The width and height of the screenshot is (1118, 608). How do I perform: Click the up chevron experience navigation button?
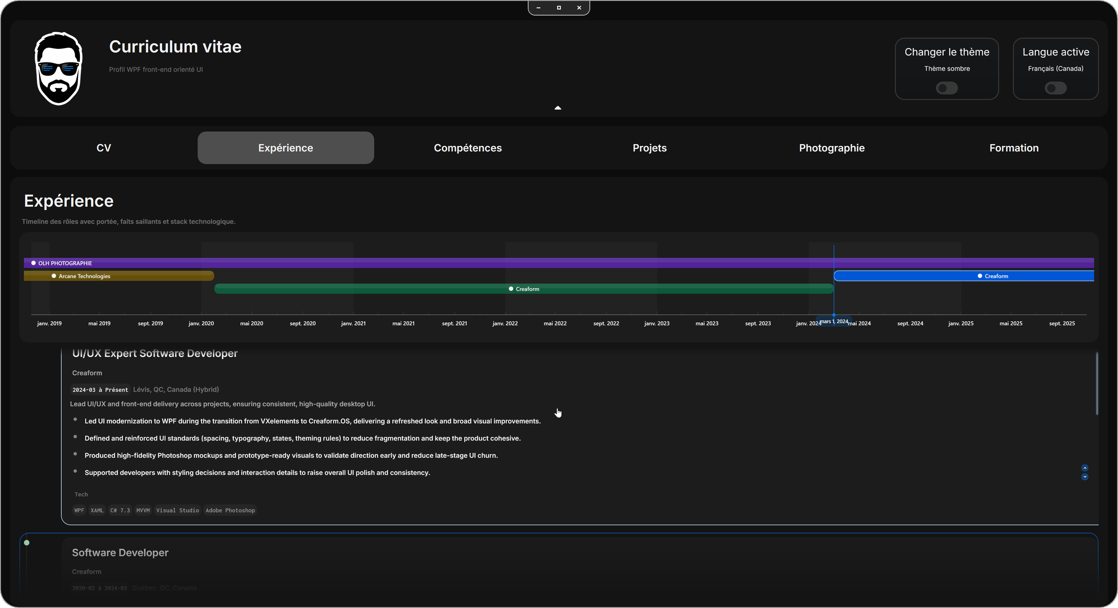point(1085,468)
